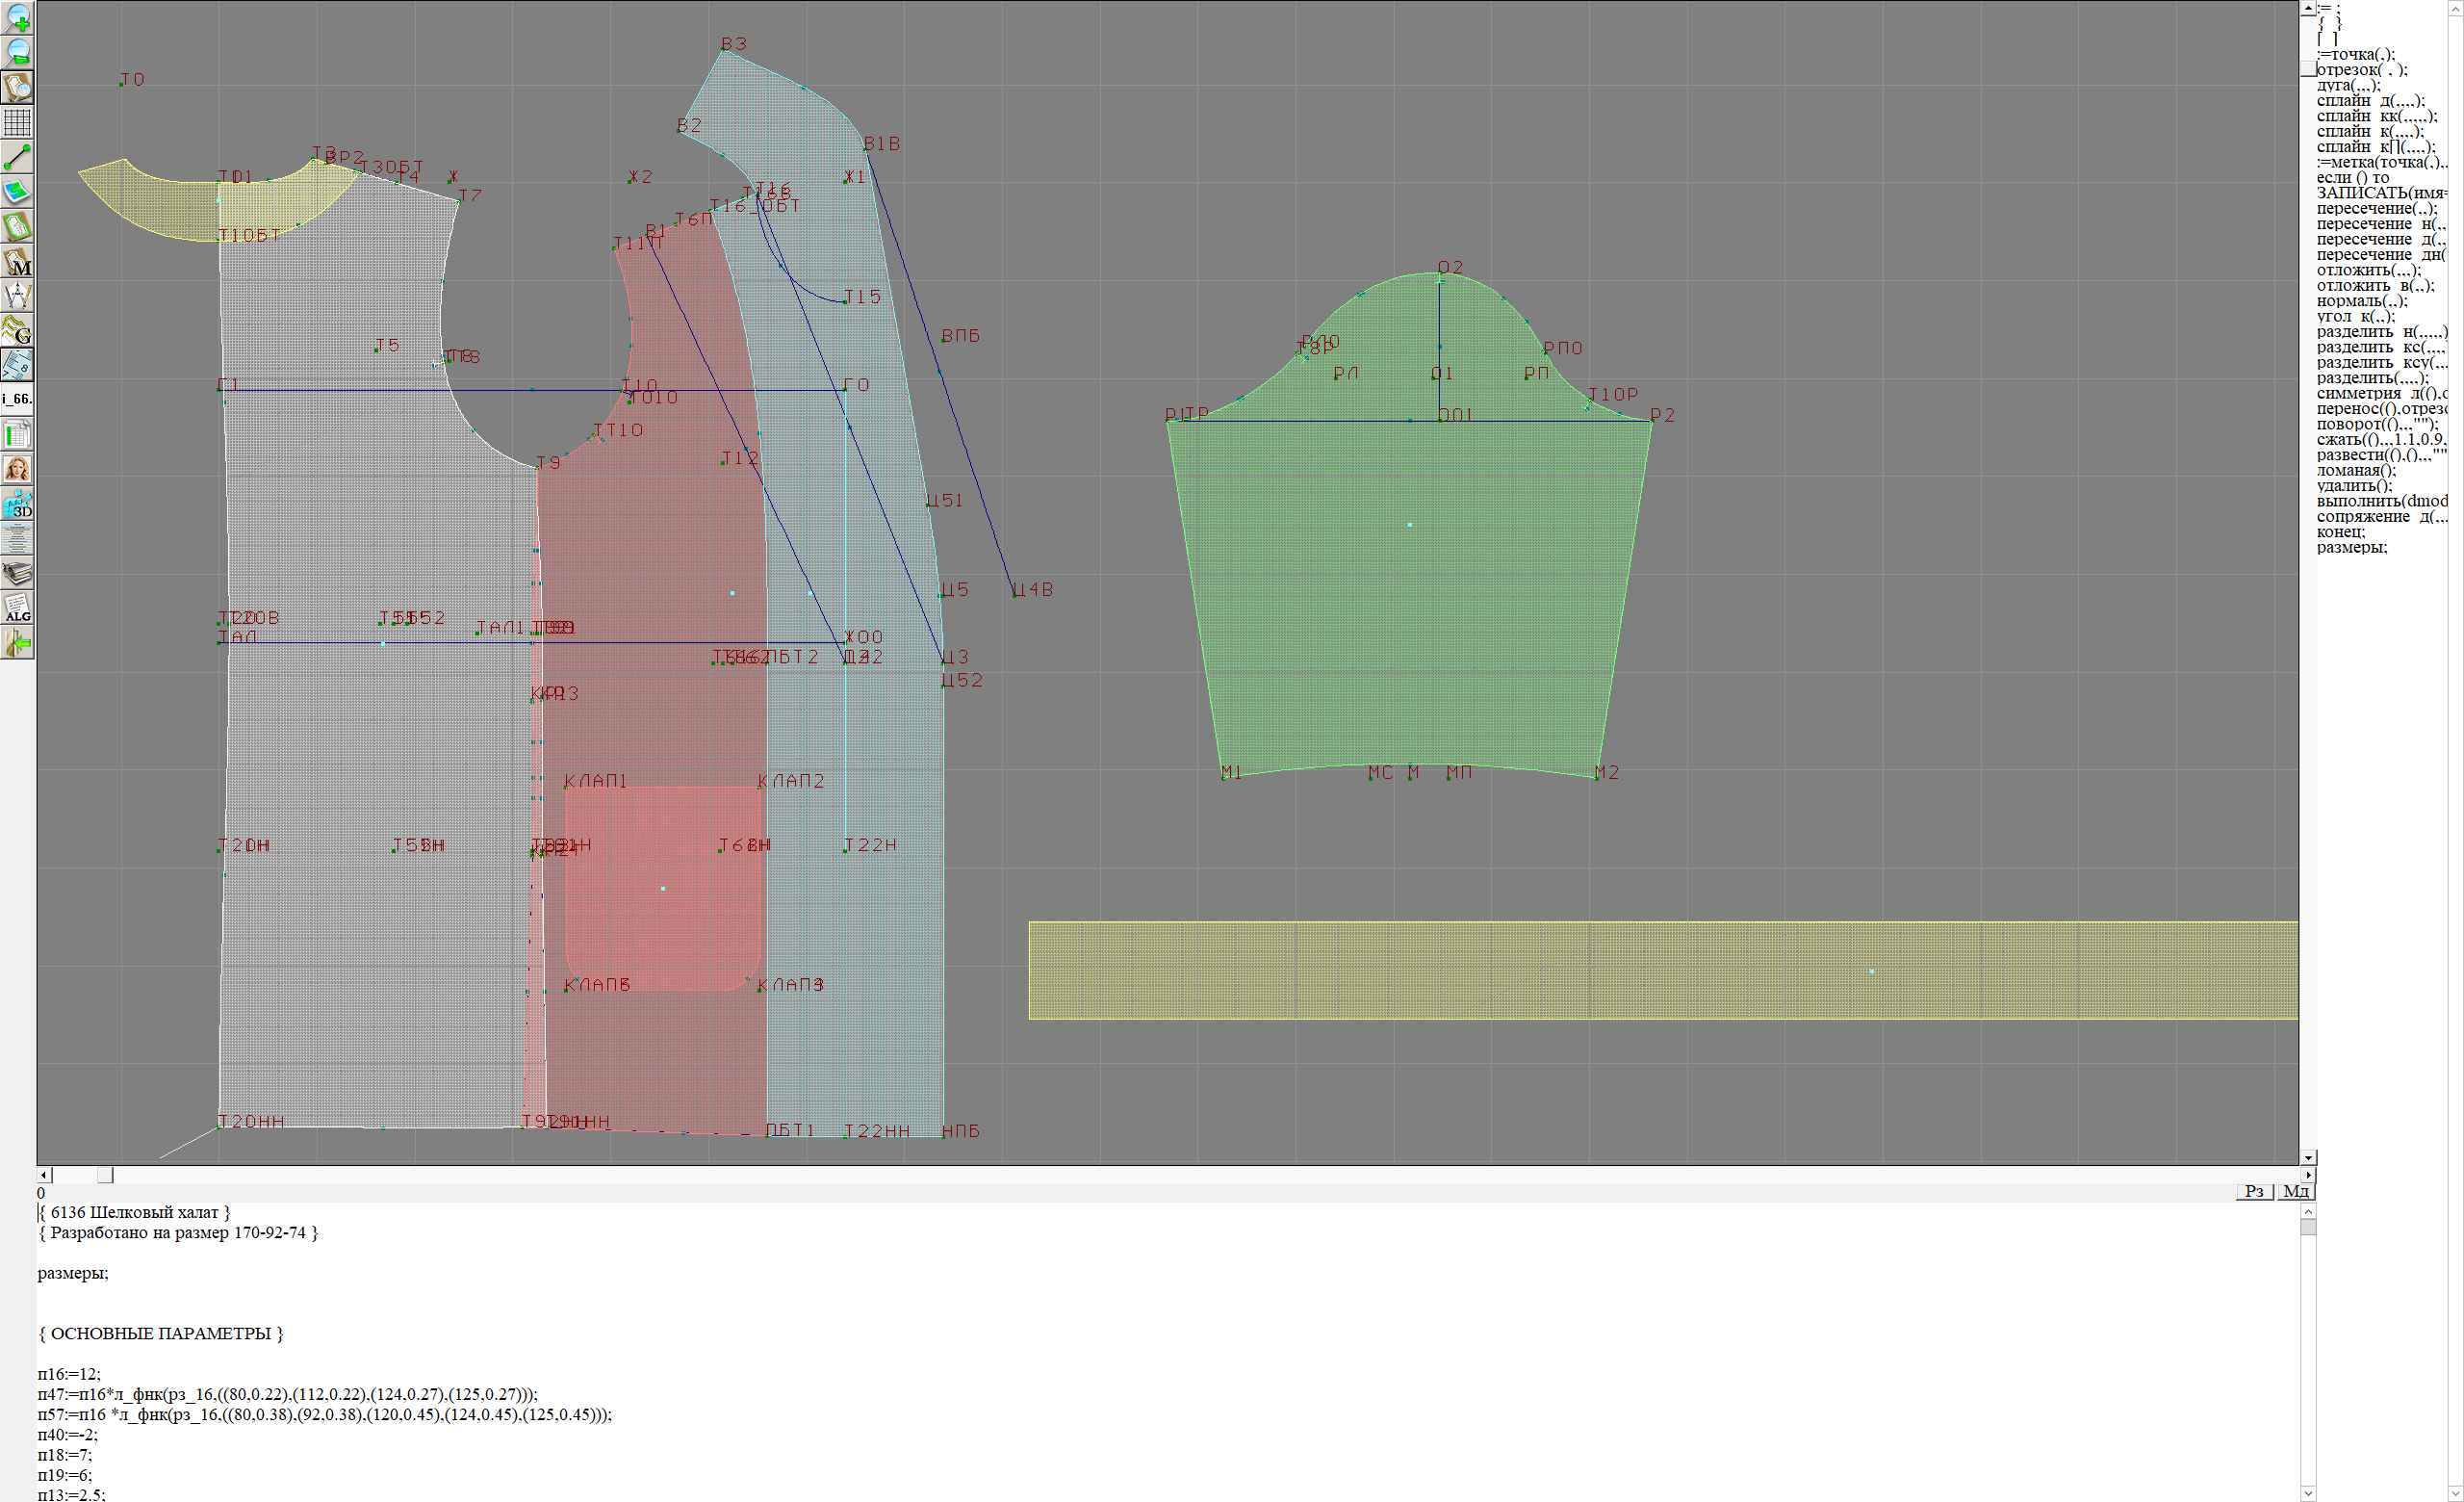This screenshot has height=1502, width=2464.
Task: Open the stacked books library icon
Action: [18, 573]
